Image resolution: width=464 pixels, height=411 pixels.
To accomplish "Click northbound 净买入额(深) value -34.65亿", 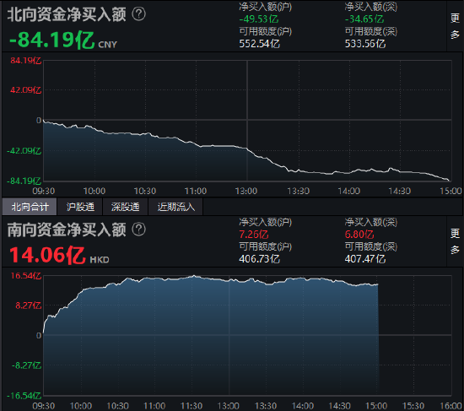I will [364, 19].
